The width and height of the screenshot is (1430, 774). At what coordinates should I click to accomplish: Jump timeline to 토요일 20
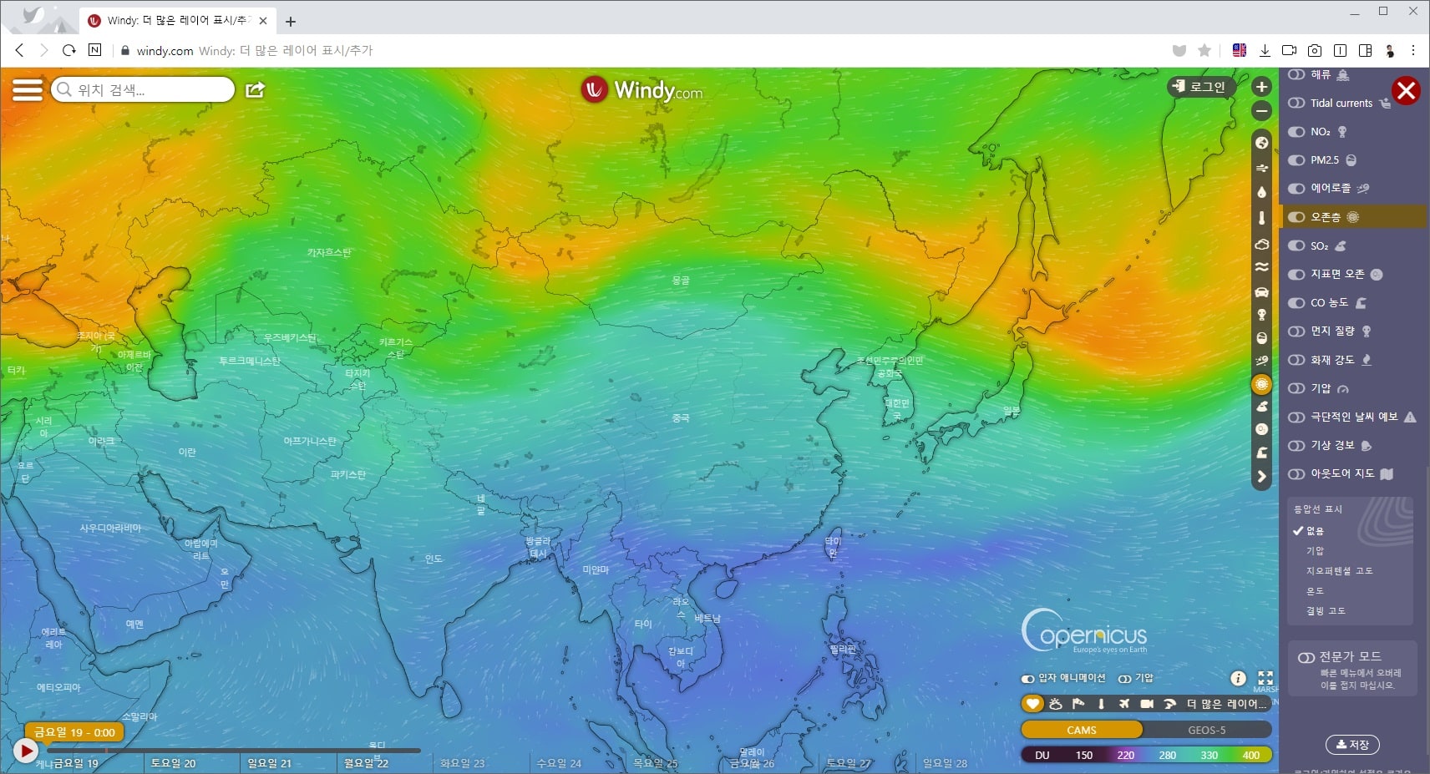coord(173,763)
